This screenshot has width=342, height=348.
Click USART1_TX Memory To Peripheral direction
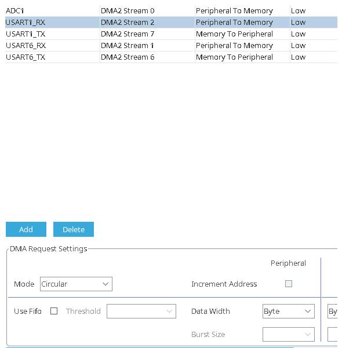[242, 34]
